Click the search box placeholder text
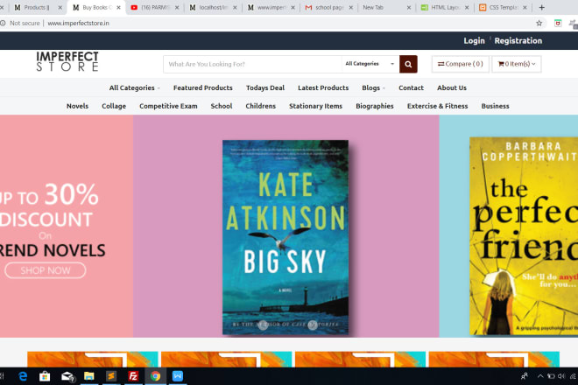 point(207,64)
